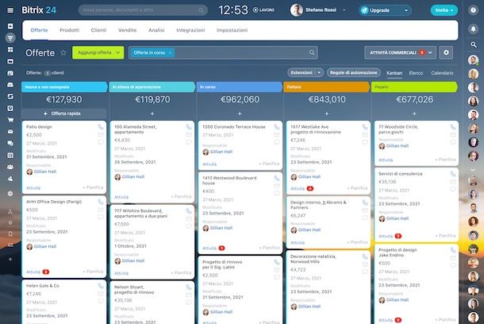Click phone icon on 1617 Westlake Ave card
Viewport: 484px width, 324px height.
pos(365,127)
